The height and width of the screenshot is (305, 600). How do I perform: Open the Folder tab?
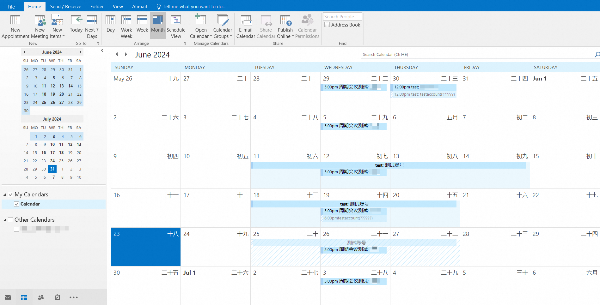(x=97, y=6)
